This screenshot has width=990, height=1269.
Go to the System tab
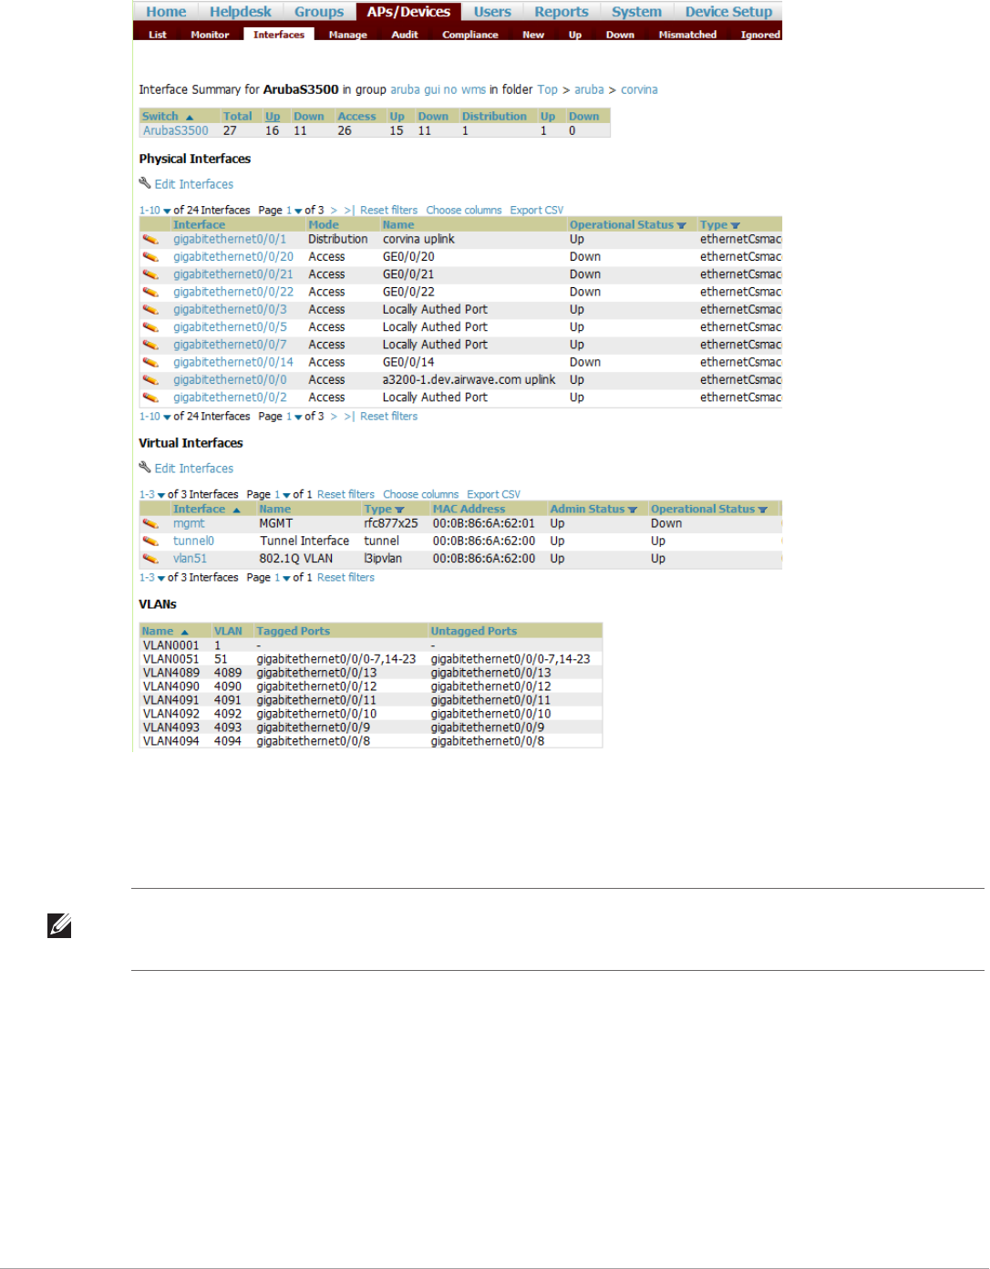click(636, 12)
